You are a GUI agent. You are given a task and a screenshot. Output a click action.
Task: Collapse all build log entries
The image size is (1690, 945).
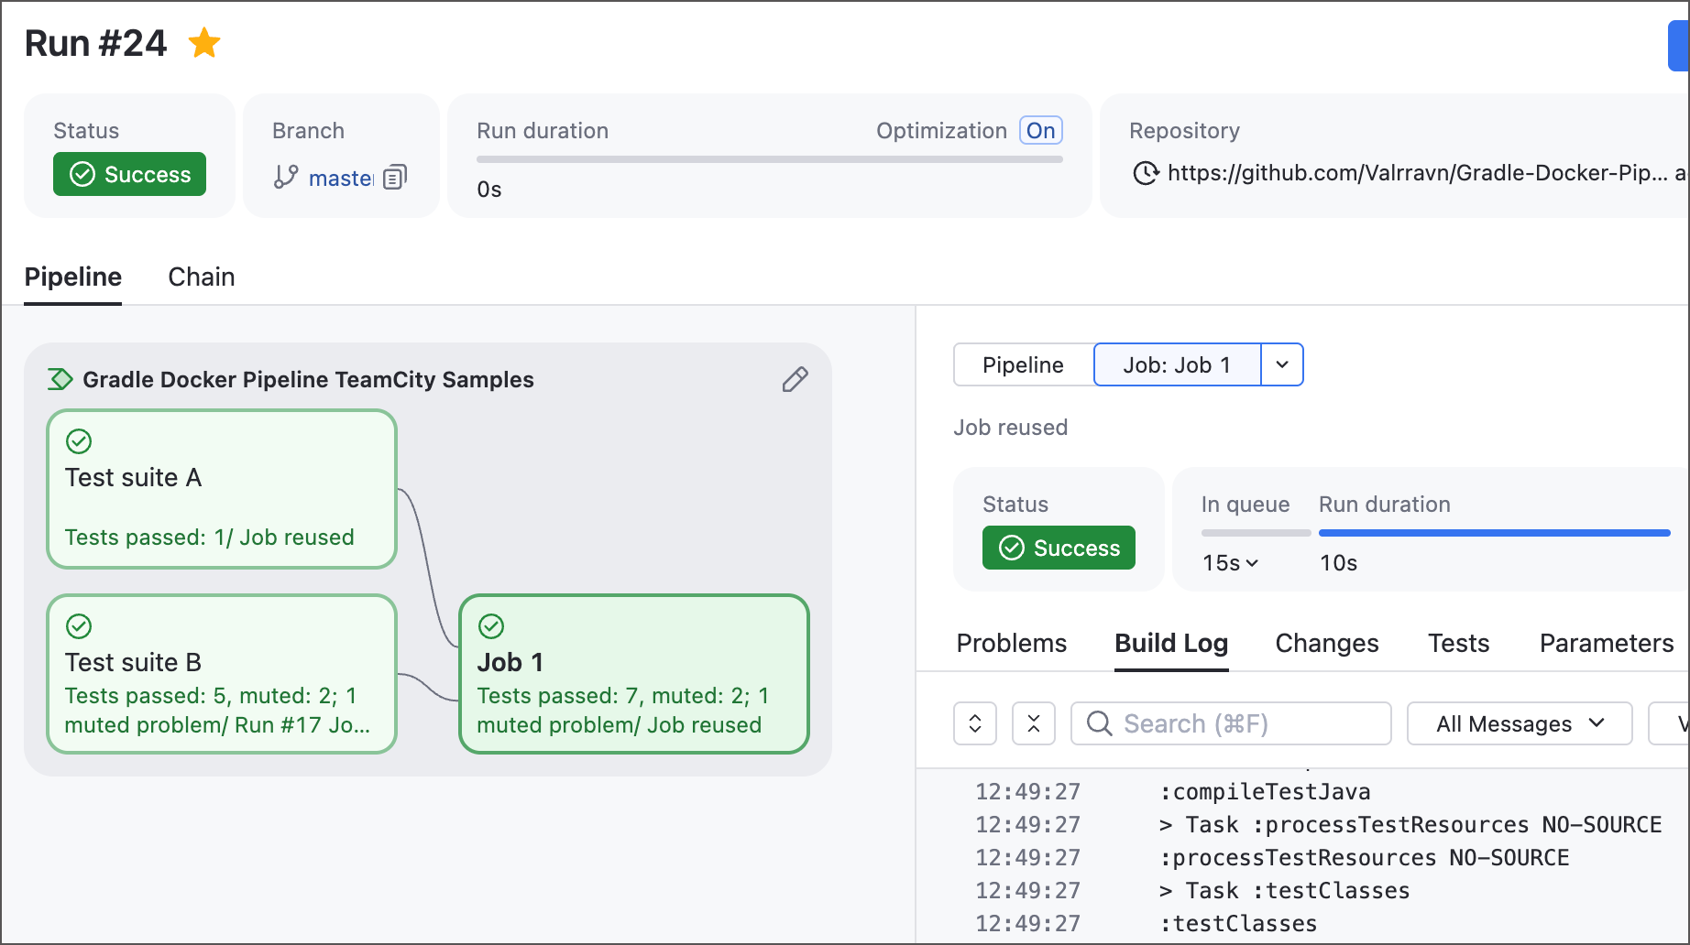coord(1034,723)
